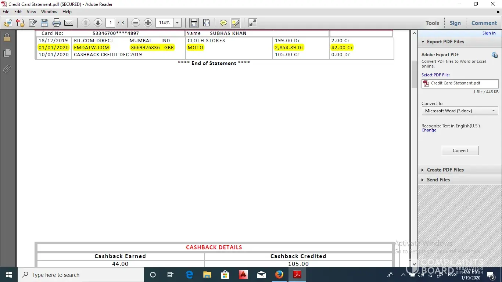Open the Attachments paperclip panel
The height and width of the screenshot is (282, 502).
[7, 69]
